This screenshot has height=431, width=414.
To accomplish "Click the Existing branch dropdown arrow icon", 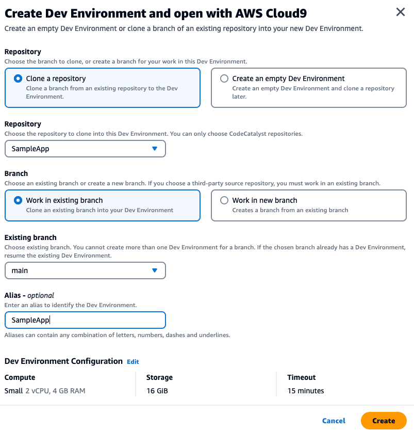I will pos(154,270).
